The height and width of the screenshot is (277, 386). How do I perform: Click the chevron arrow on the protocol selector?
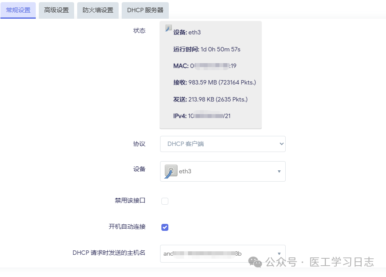click(280, 144)
